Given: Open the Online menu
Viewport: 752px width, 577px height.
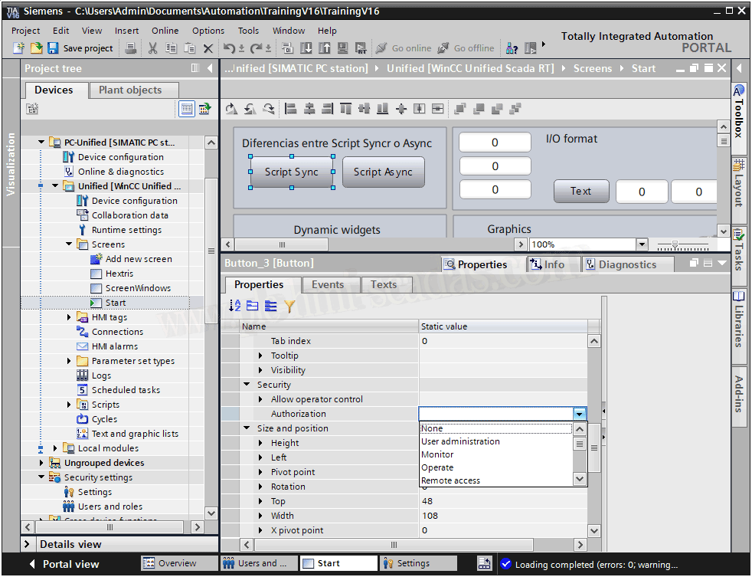Looking at the screenshot, I should (x=165, y=31).
